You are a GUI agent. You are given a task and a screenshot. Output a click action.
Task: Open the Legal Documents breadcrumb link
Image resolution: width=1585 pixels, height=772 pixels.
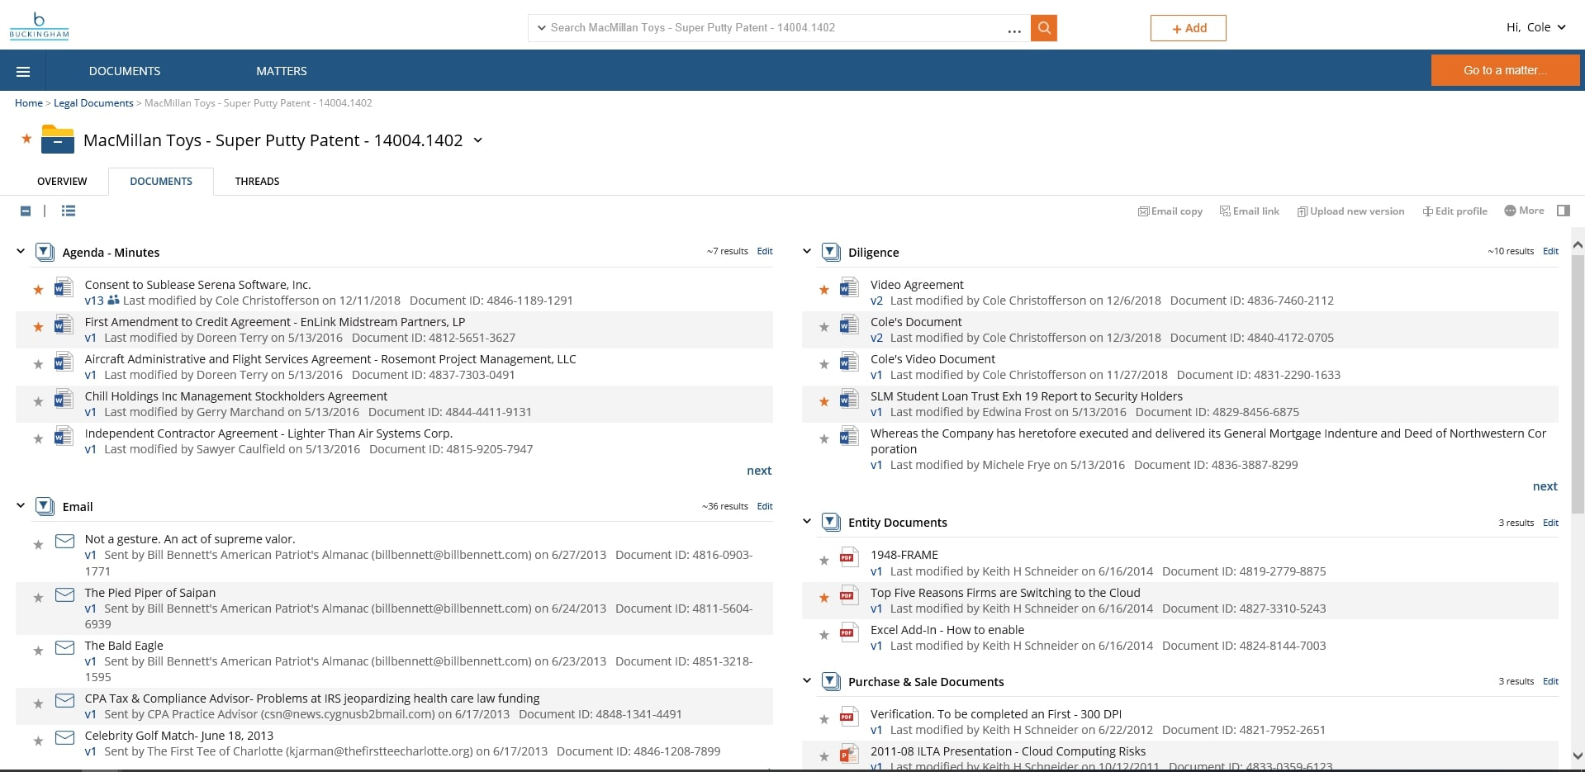[x=93, y=102]
